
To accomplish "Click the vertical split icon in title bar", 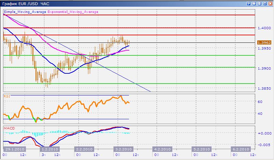I will 254,4.
